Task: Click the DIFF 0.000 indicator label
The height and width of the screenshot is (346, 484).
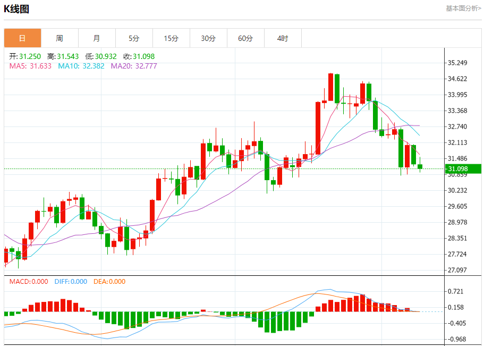Action: click(71, 282)
